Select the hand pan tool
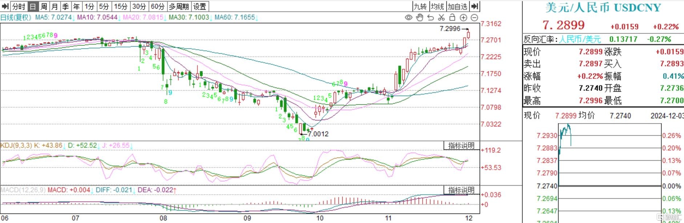Screen dimensions: 684x223 (x=419, y=17)
